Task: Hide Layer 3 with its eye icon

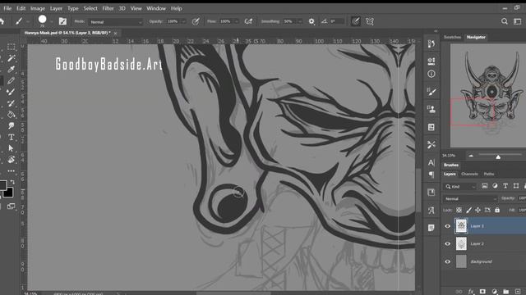Action: tap(447, 226)
